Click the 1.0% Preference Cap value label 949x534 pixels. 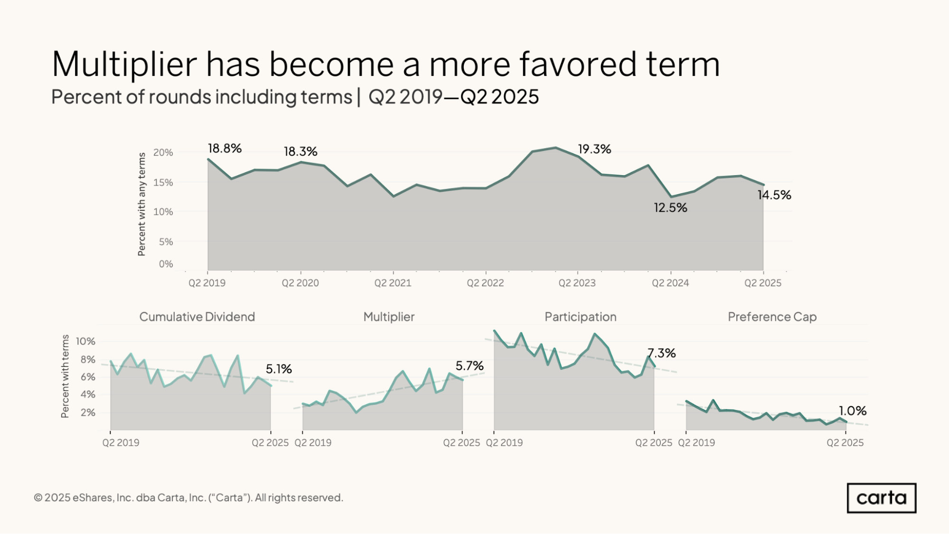(853, 411)
